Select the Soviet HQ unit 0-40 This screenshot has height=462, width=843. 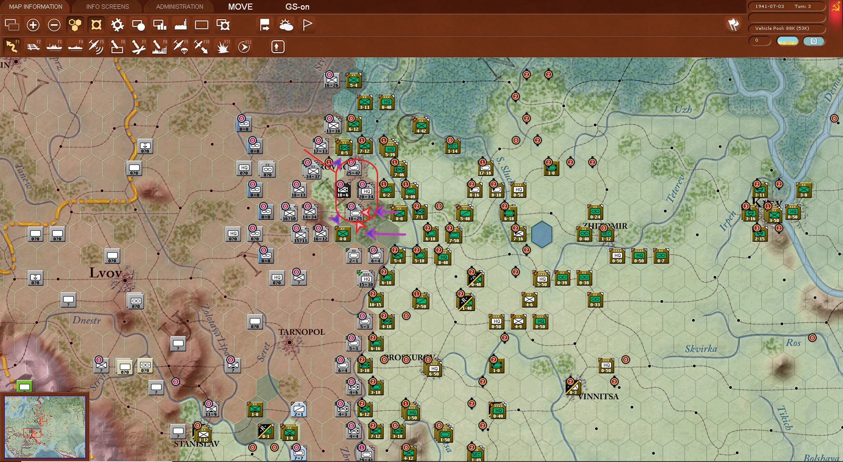pos(386,102)
